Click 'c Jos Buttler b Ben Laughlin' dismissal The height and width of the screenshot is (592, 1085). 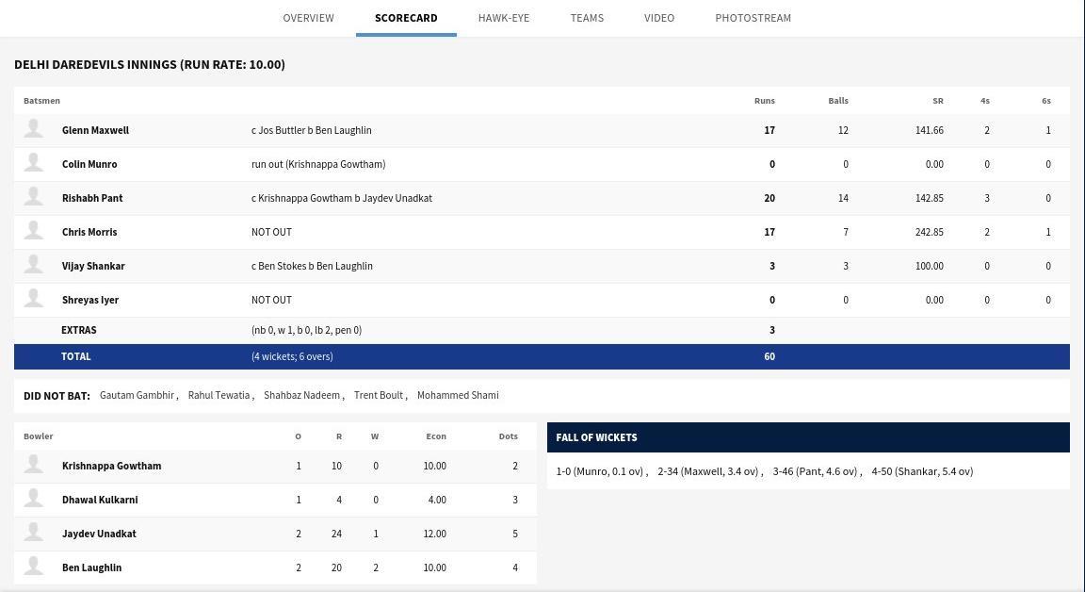[312, 130]
